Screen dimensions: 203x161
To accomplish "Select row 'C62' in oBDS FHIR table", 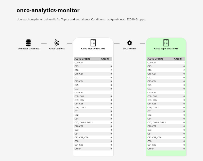I will [166, 115].
